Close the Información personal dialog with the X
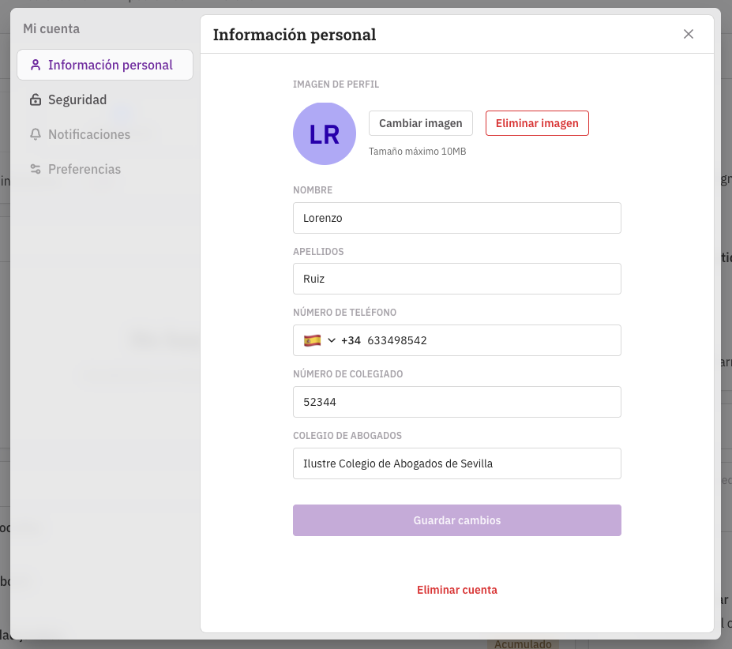The width and height of the screenshot is (732, 649). (x=689, y=34)
